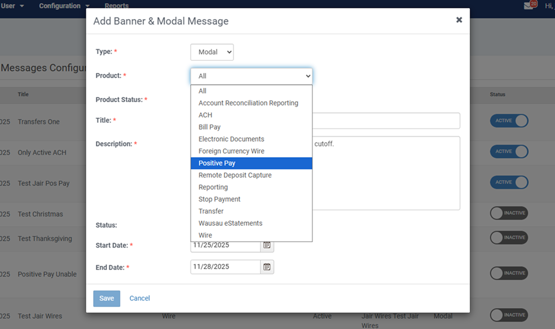Toggle the Only Active ACH status switch
The image size is (555, 329).
point(509,151)
